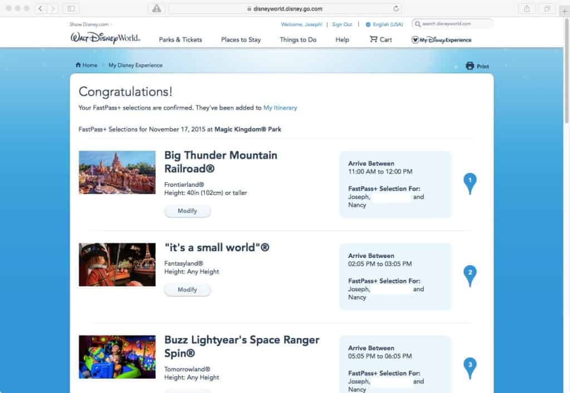Open the Things to Do menu

(x=298, y=39)
